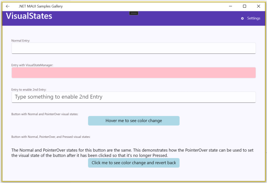Image resolution: width=267 pixels, height=183 pixels.
Task: Click the Settings gear icon
Action: coord(242,19)
